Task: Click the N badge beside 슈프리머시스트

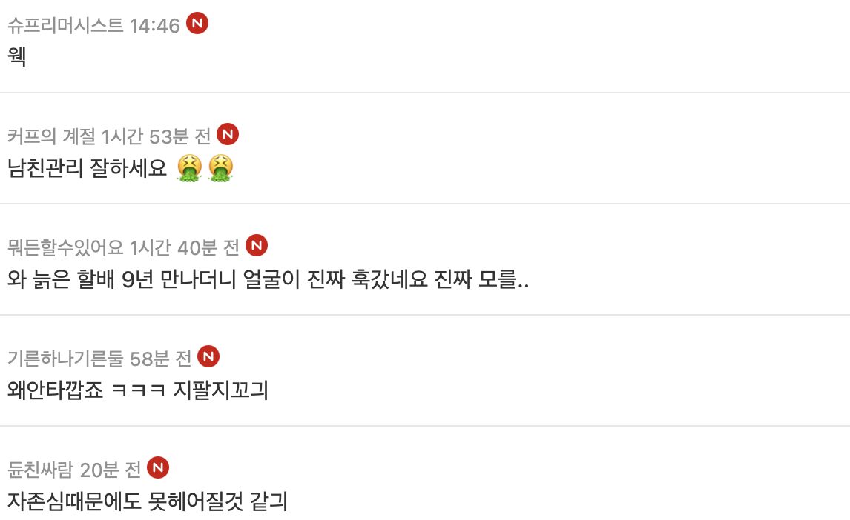Action: pos(197,24)
